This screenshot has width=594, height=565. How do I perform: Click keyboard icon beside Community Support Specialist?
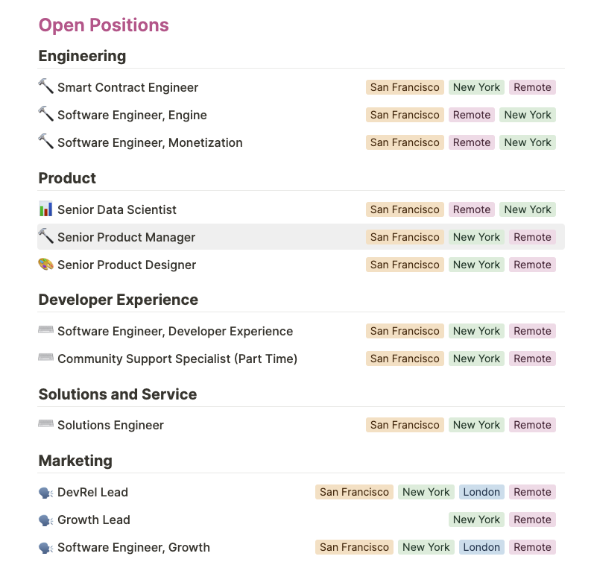pyautogui.click(x=46, y=358)
